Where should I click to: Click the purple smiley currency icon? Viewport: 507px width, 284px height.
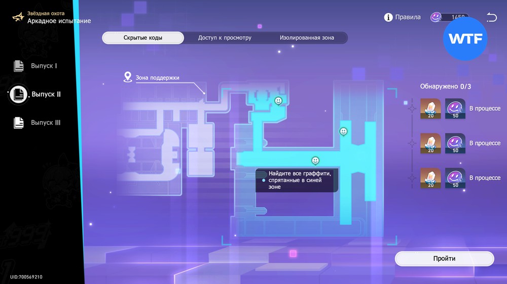[x=436, y=17]
